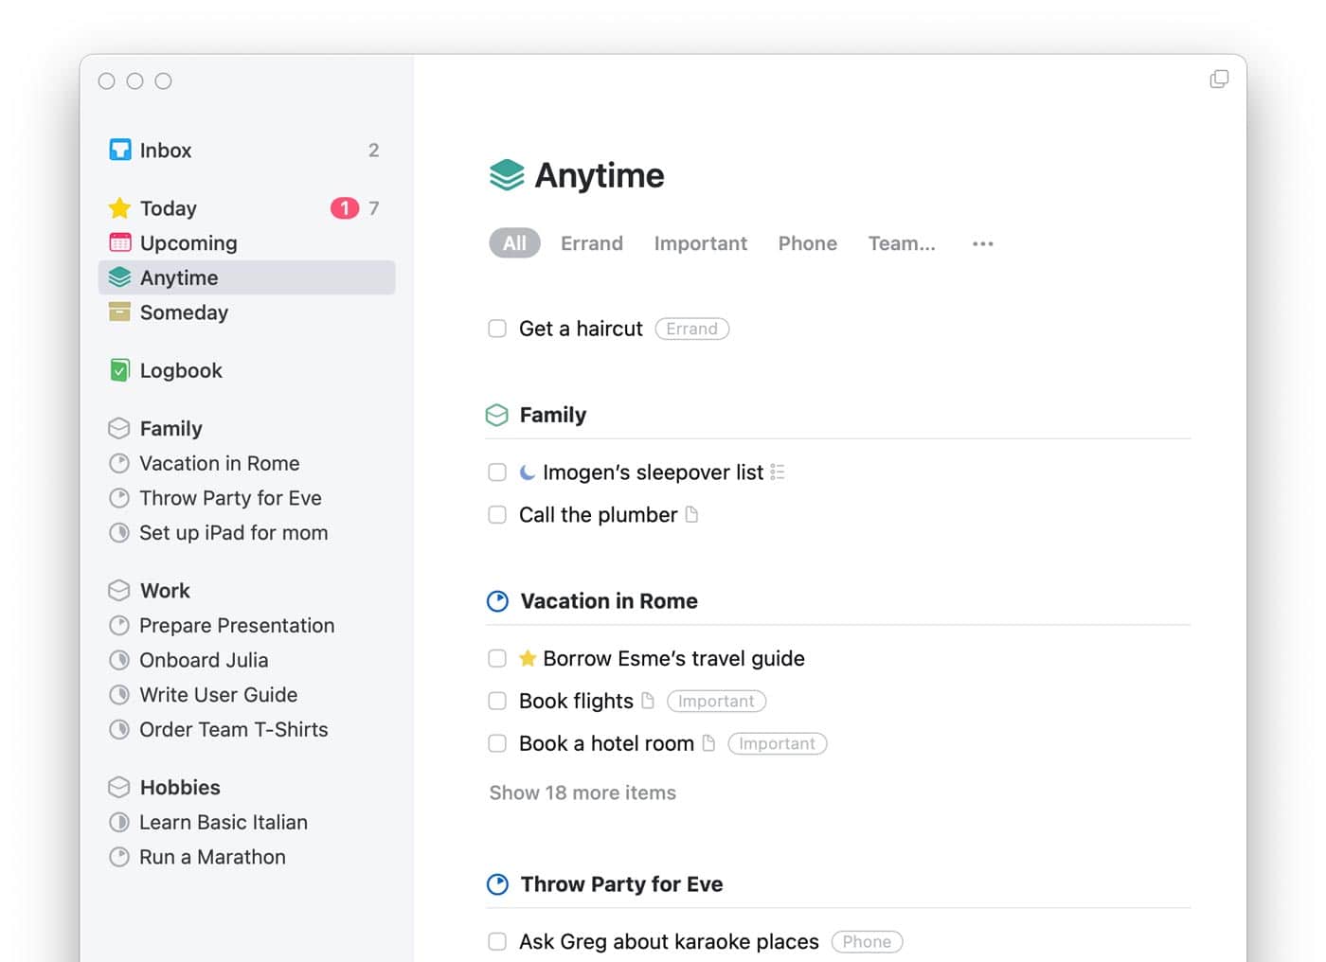Tick the Book a hotel room checkbox
1326x962 pixels.
click(x=497, y=743)
